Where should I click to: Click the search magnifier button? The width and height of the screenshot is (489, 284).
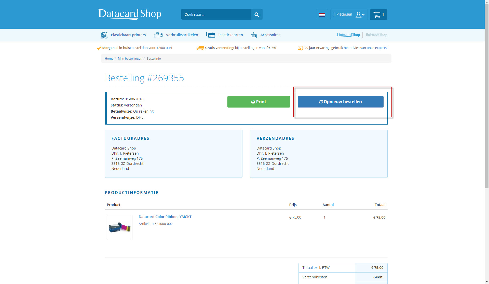point(257,15)
